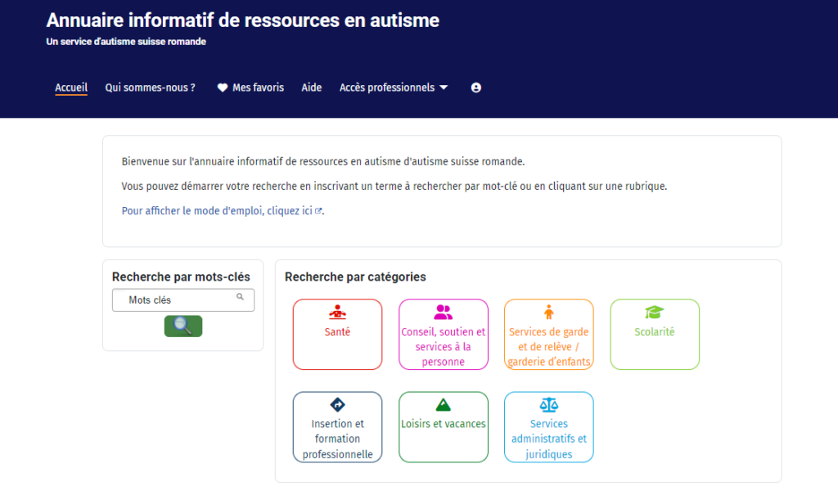Select the Loisirs et vacances mountain icon

pos(443,404)
